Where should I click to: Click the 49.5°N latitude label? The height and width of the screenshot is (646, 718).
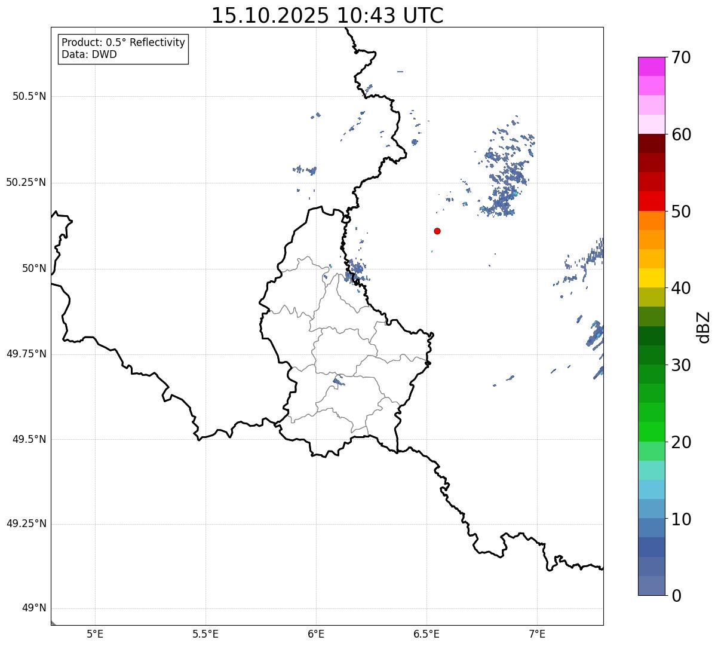(x=29, y=439)
